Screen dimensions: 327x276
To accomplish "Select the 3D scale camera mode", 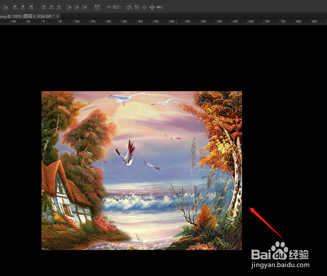I will (x=160, y=7).
